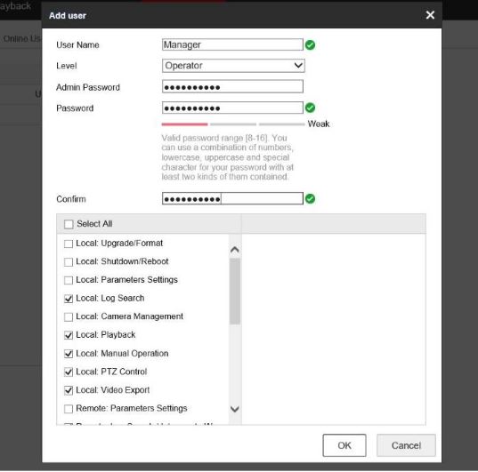Screen dimensions: 478x472
Task: Click the 'Weak' strength label
Action: point(319,124)
